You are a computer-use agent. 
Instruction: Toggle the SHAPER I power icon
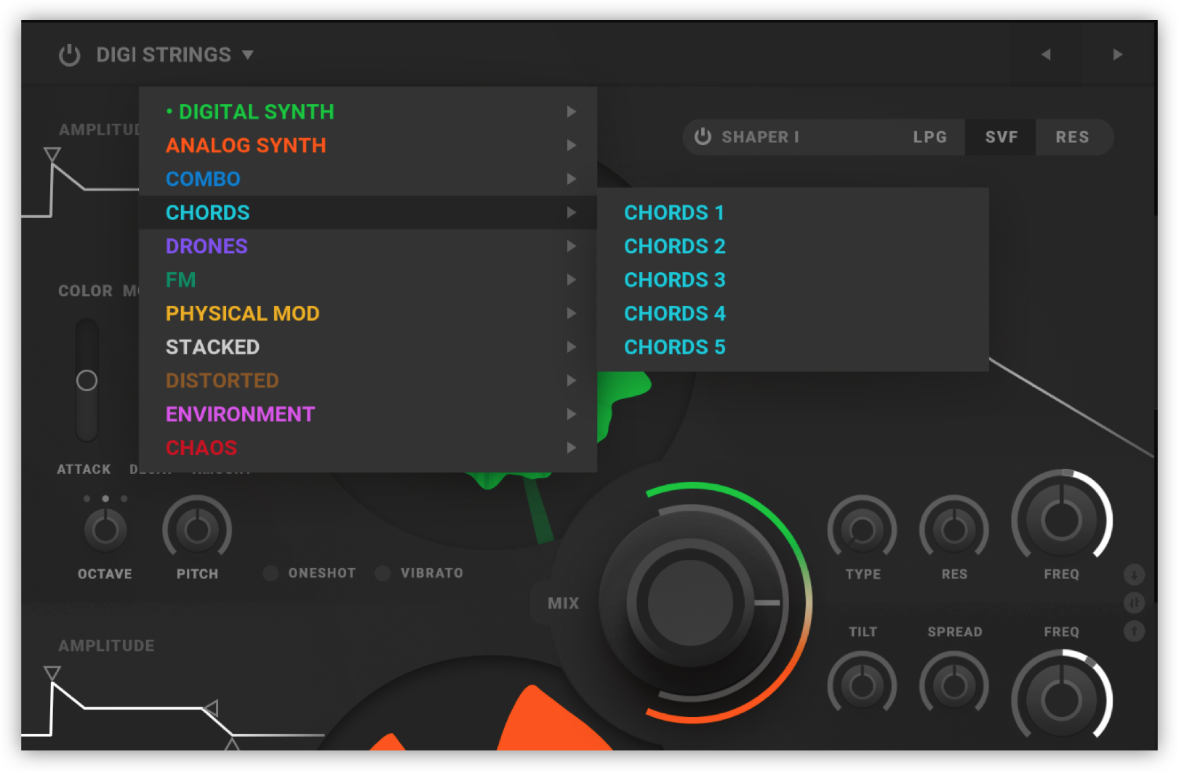click(x=702, y=136)
